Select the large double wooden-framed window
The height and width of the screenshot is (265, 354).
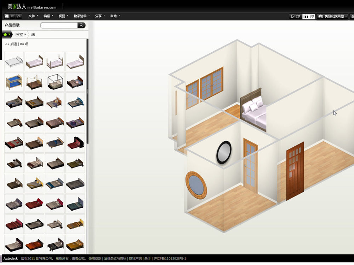point(212,84)
